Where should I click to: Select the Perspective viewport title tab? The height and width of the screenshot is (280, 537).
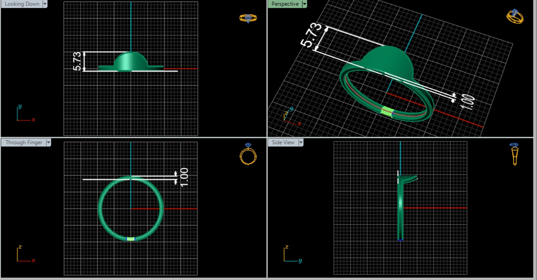[x=285, y=4]
